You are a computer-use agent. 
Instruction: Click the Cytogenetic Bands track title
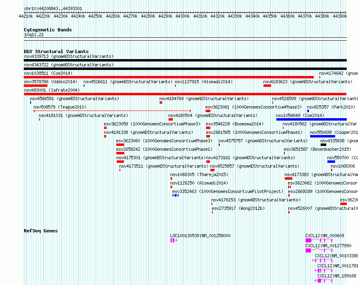click(48, 30)
